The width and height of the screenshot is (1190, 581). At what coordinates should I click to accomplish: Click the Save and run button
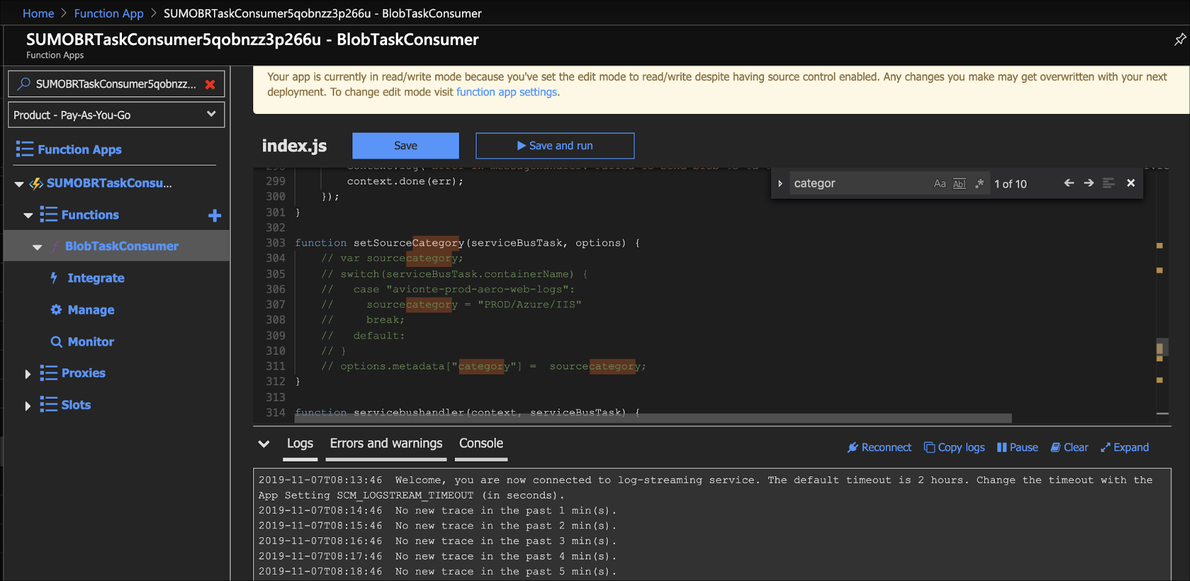[555, 146]
